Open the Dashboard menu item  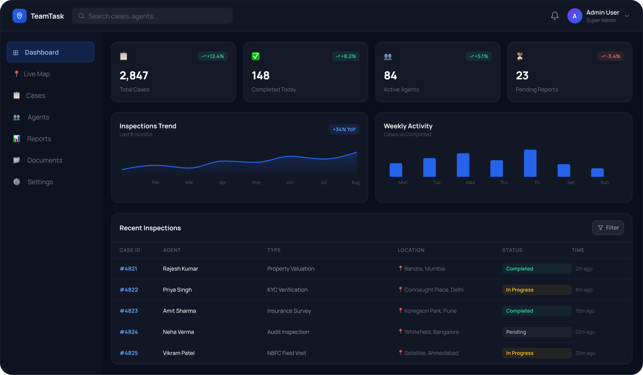[51, 52]
